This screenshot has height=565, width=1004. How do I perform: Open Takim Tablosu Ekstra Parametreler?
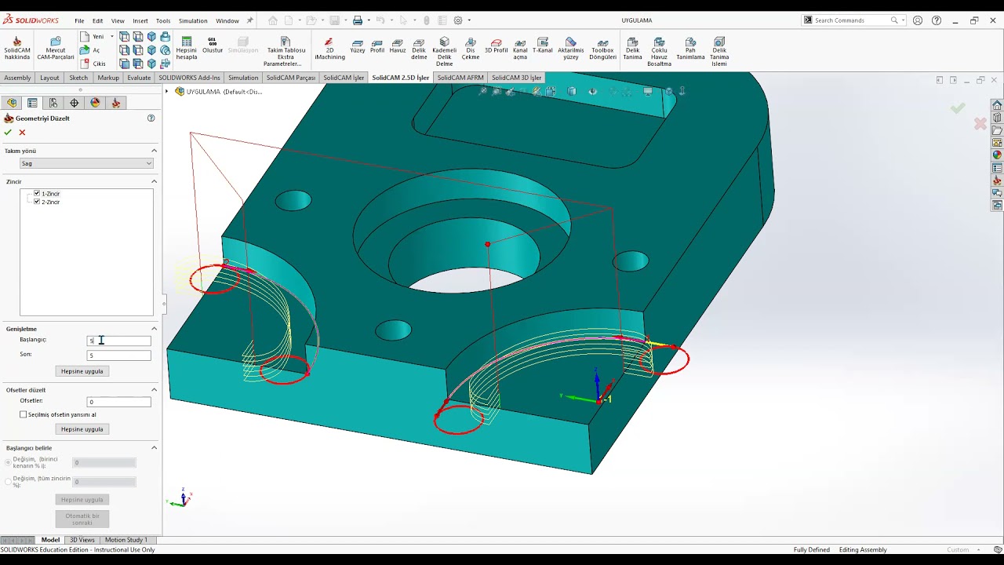286,52
